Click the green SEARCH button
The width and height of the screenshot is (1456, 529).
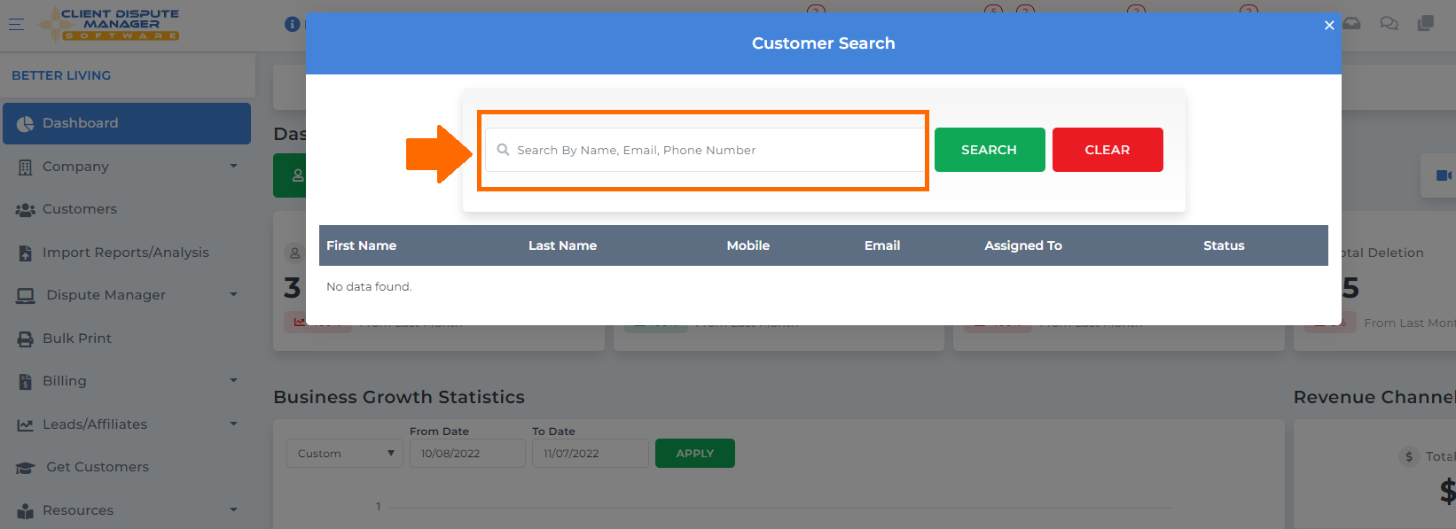click(990, 150)
